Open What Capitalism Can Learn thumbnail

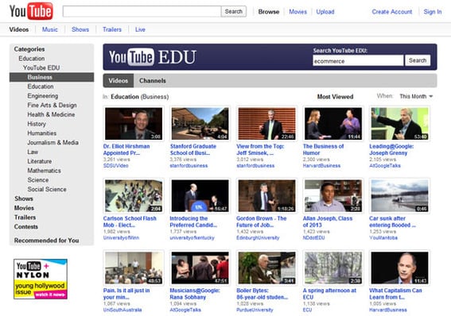click(x=399, y=268)
